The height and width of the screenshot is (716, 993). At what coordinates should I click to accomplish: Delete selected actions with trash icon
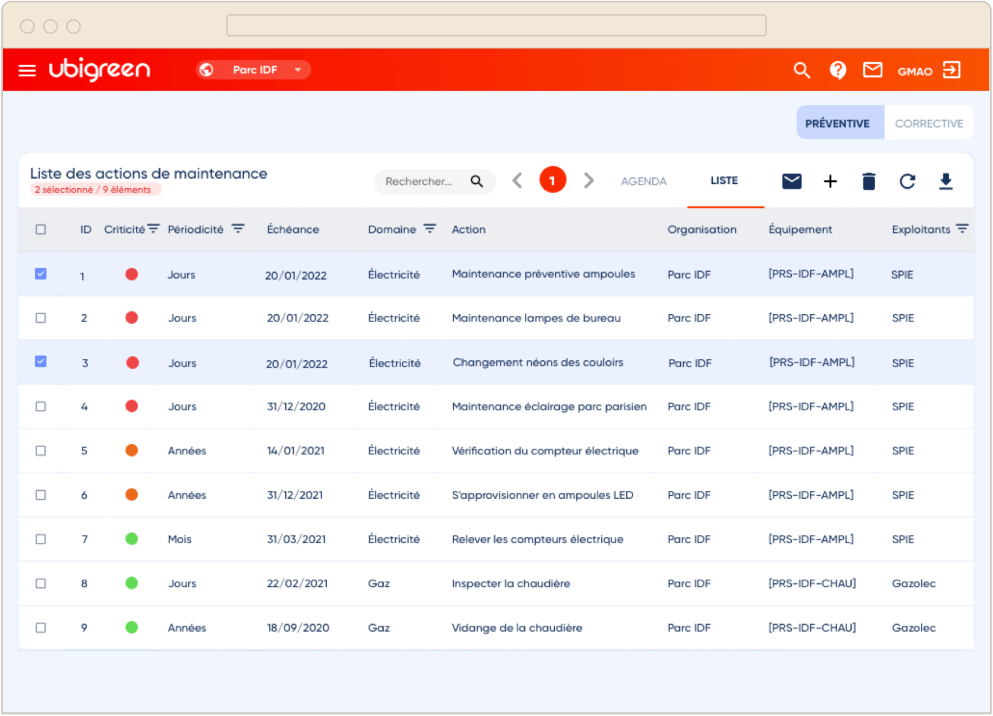pos(868,181)
